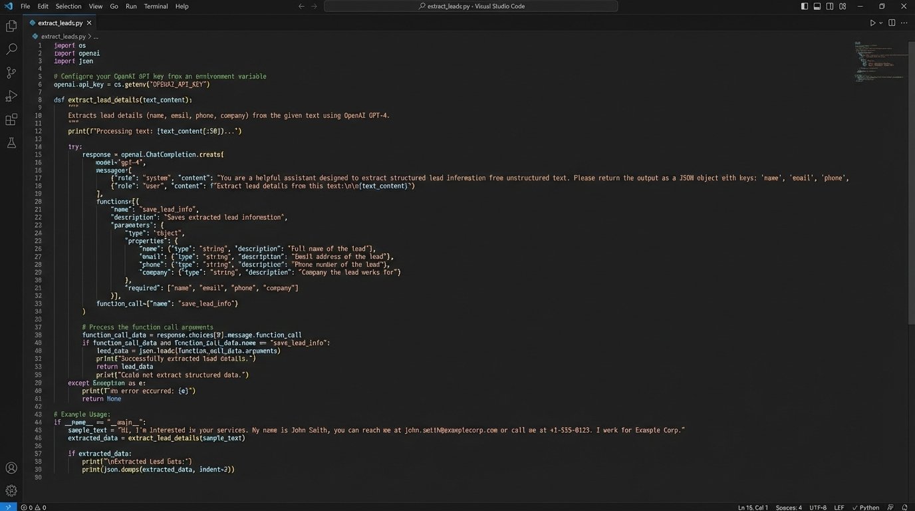Open the Extensions view
915x511 pixels.
11,120
